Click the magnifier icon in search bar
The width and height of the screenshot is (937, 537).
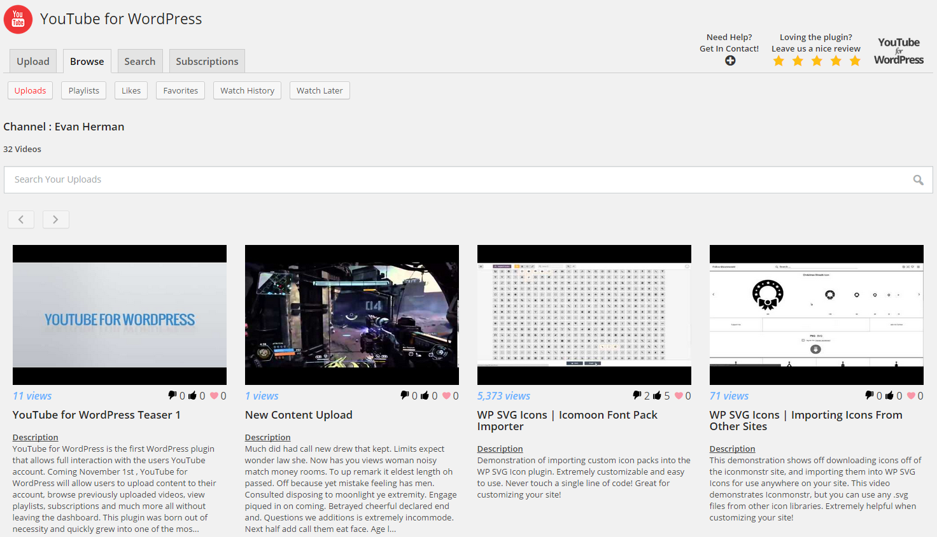tap(918, 180)
